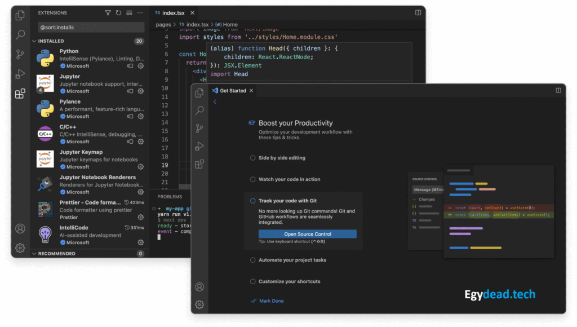Click split editor icon in Get Started window

pyautogui.click(x=558, y=90)
